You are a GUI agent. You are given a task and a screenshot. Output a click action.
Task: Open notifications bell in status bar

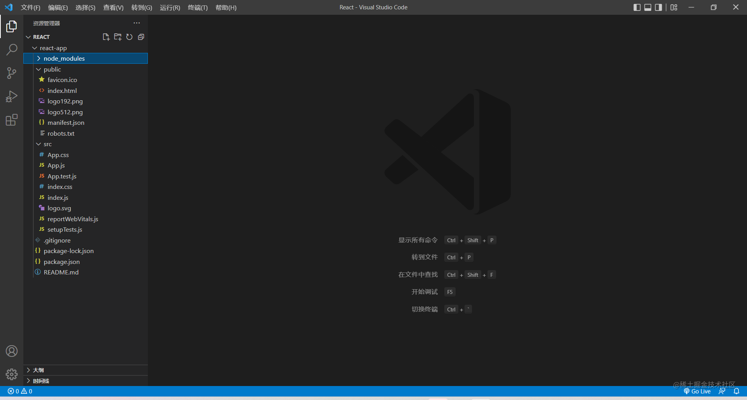pos(736,391)
